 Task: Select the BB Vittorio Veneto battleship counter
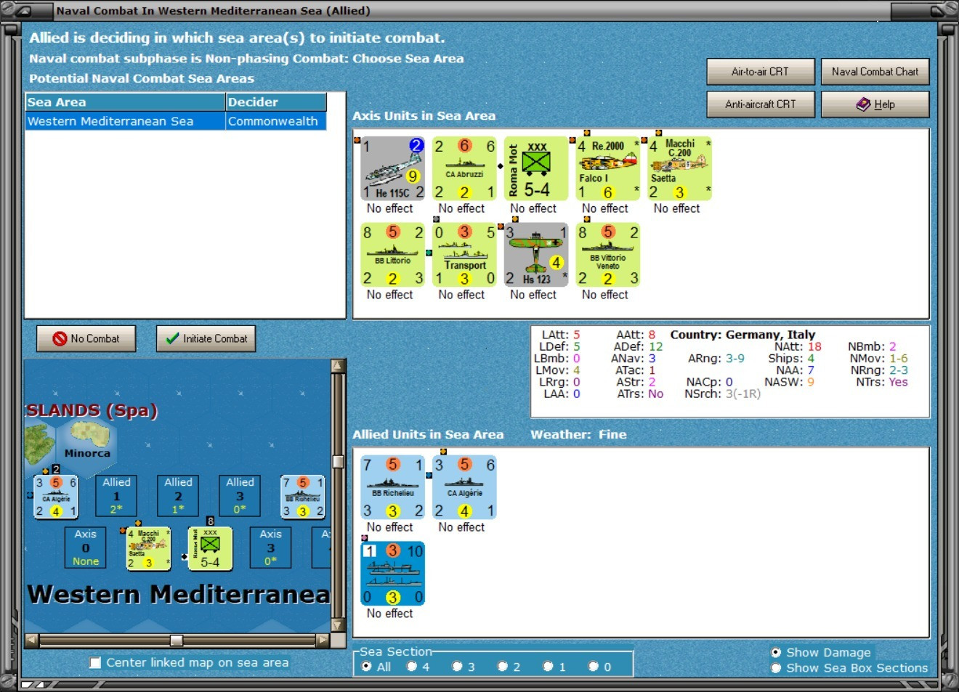point(608,255)
